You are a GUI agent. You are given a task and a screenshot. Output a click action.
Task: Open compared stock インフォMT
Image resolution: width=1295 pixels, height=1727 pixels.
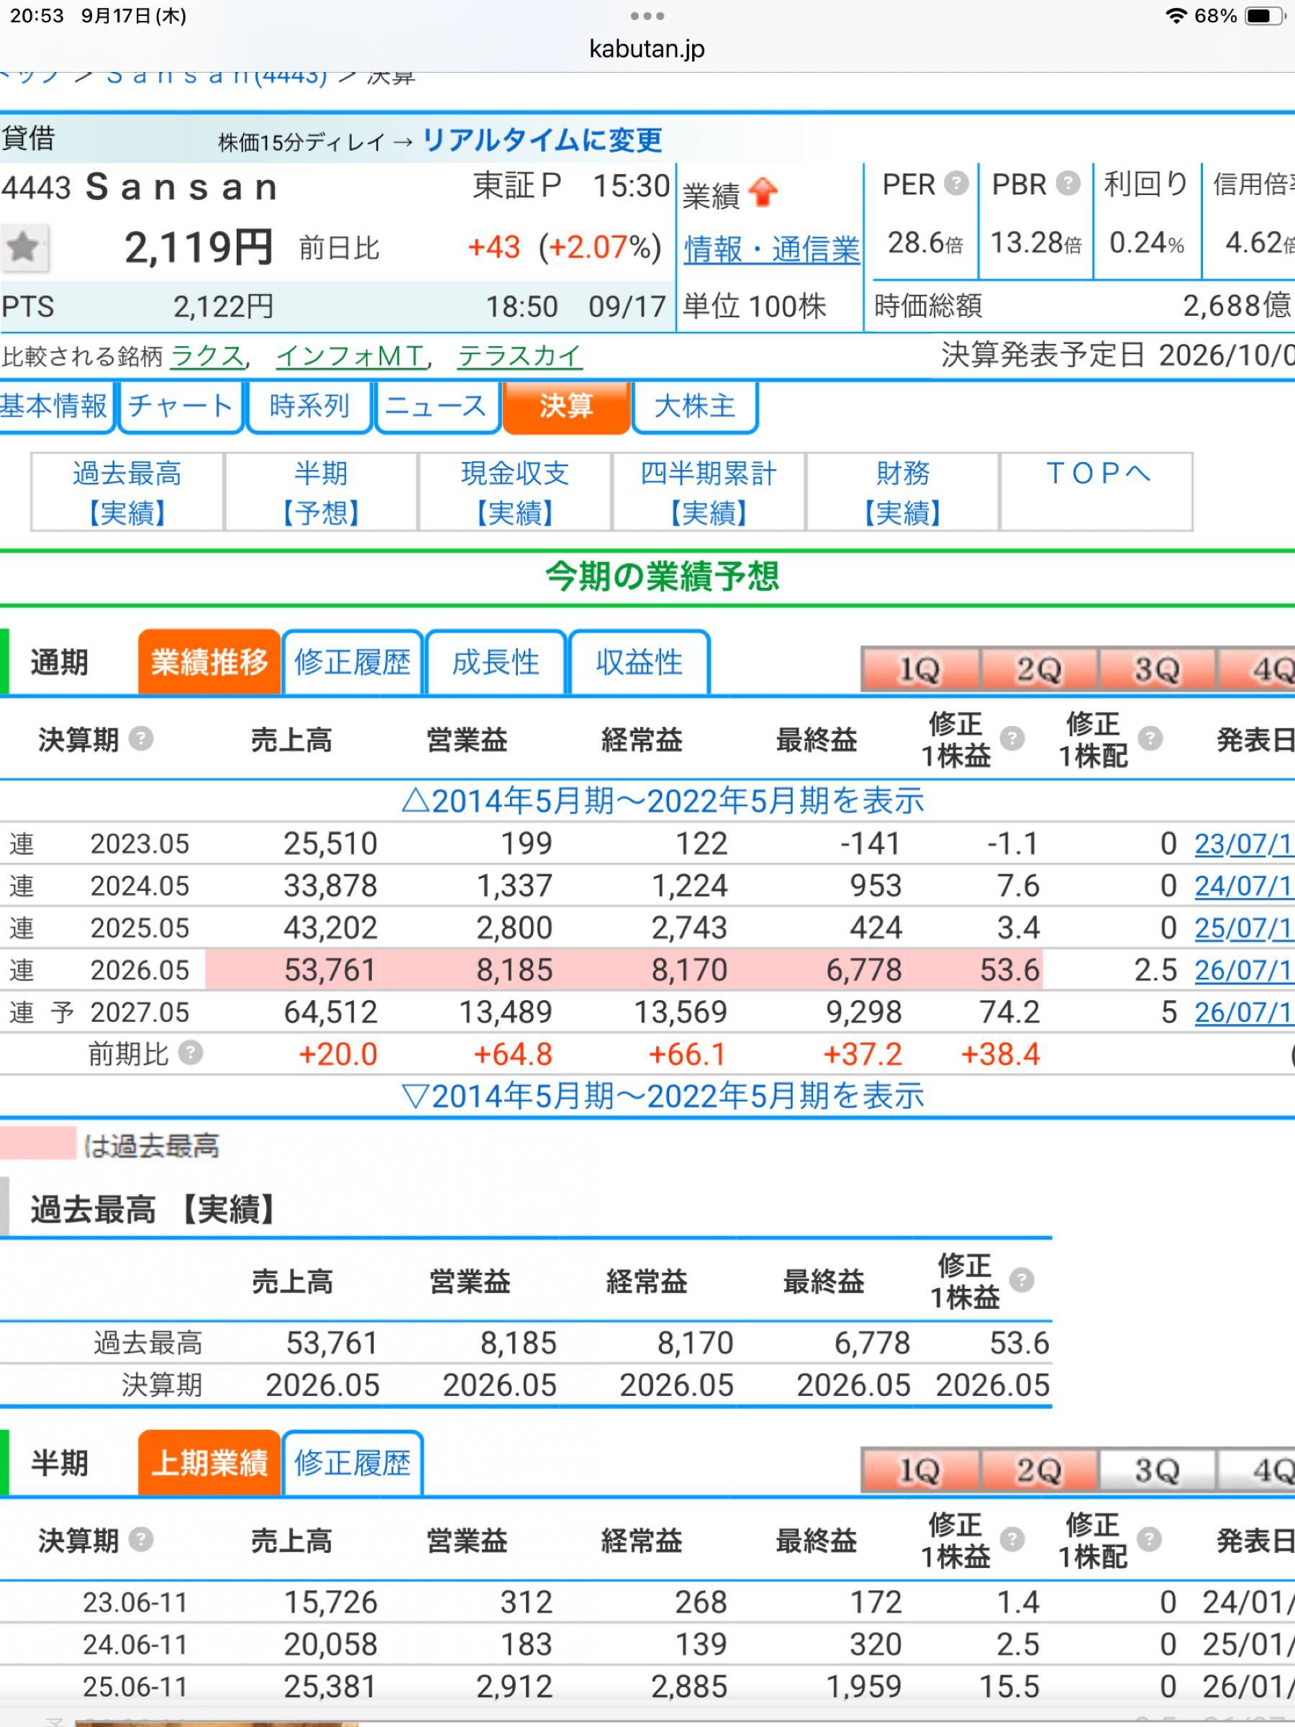click(x=351, y=356)
